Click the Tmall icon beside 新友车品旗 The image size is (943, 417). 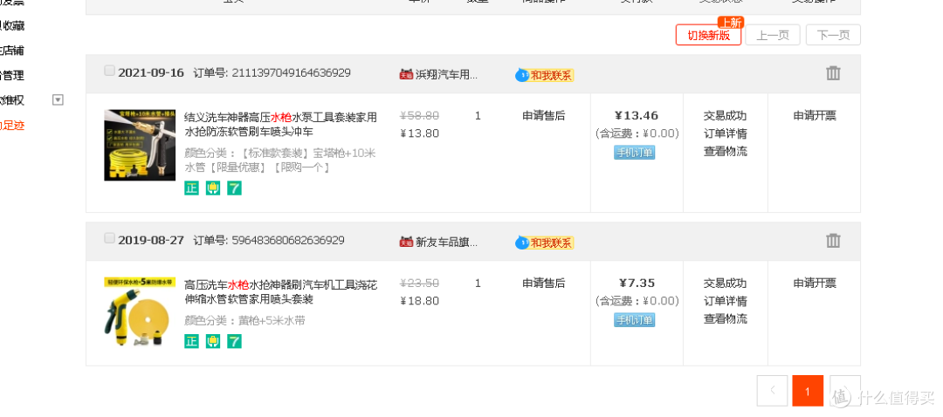click(406, 243)
